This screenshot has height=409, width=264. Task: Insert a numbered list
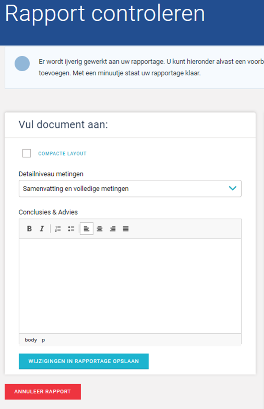pos(58,229)
